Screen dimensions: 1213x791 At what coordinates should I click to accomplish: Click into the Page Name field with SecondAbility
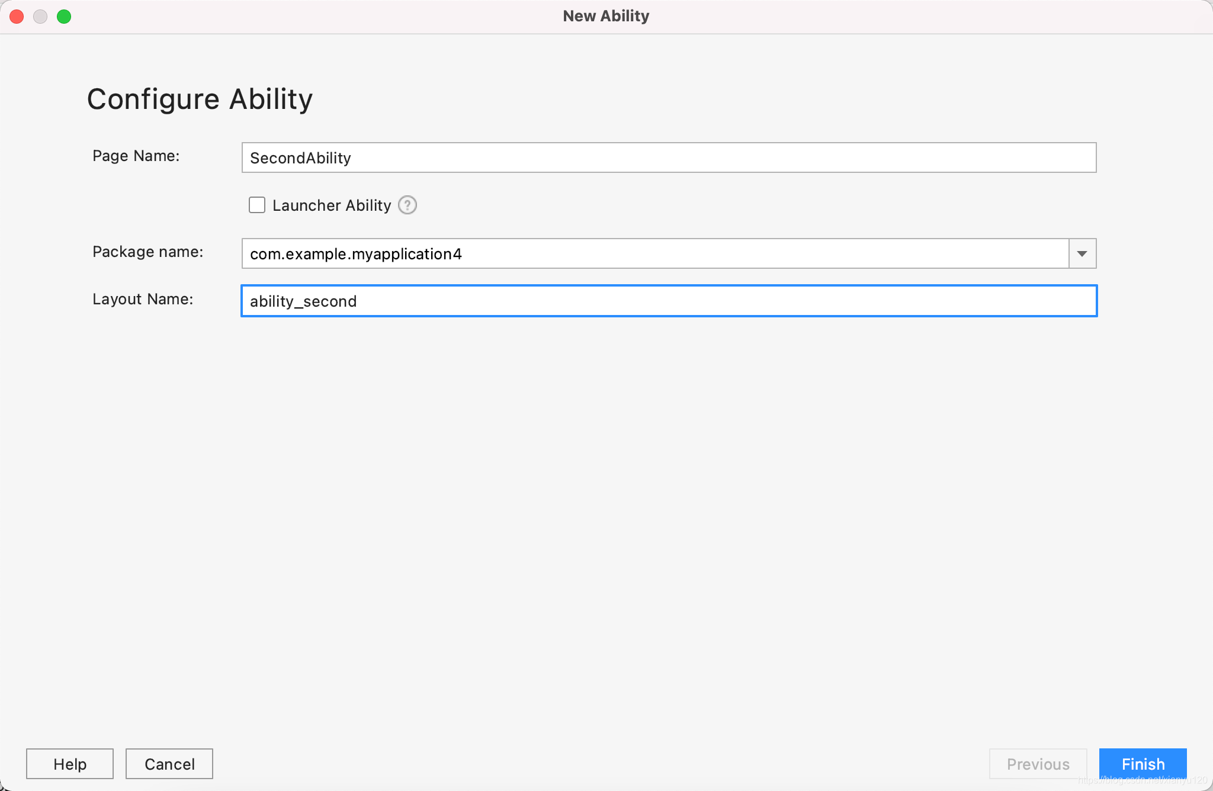668,157
